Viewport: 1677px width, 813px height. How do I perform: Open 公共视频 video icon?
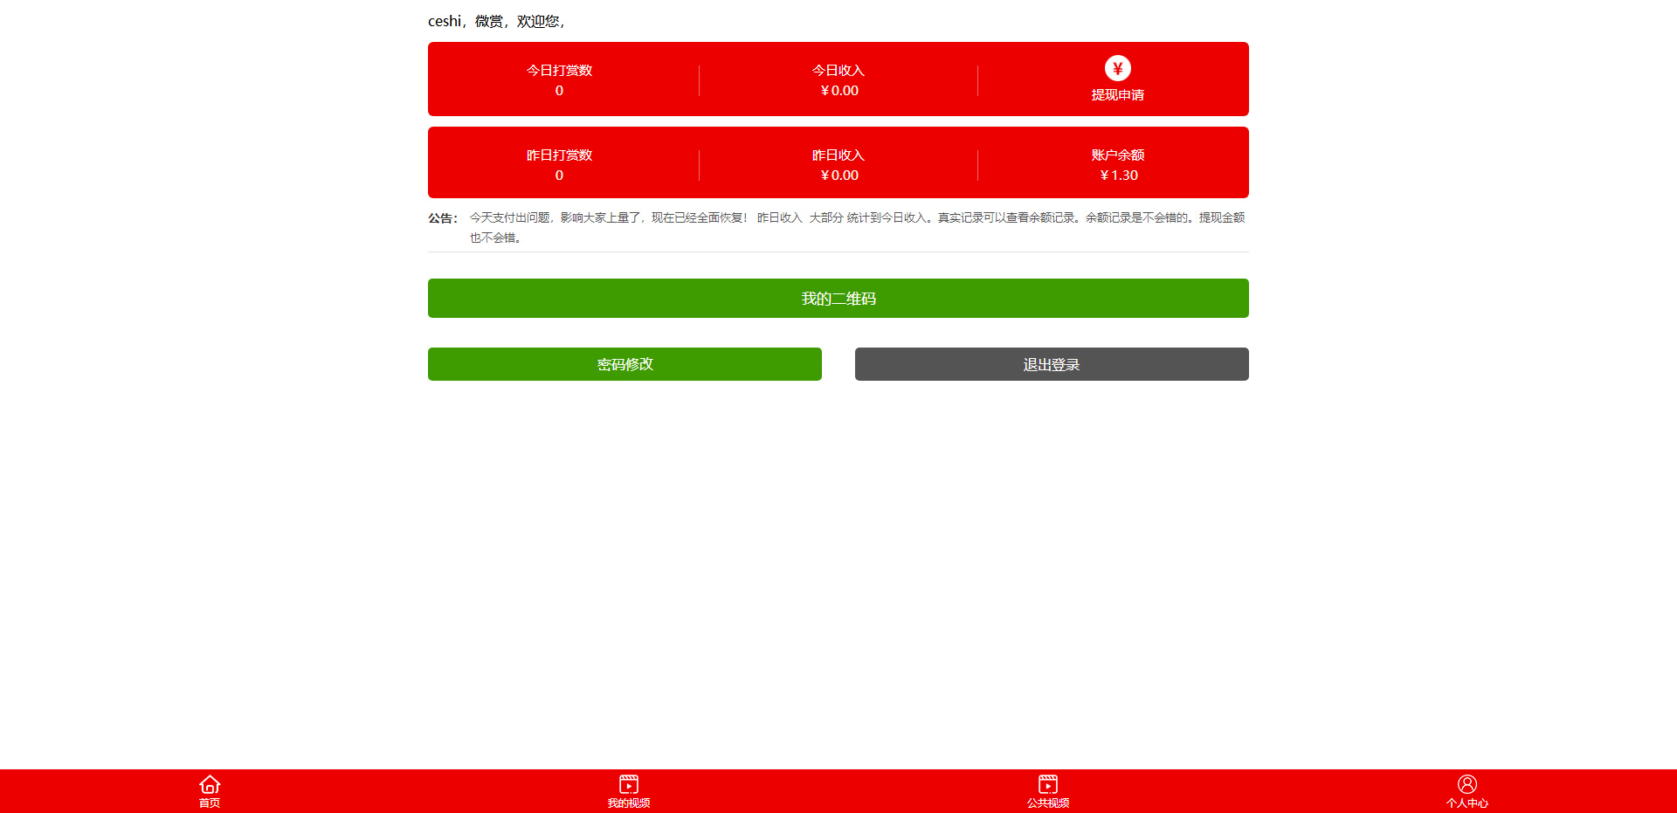point(1048,784)
